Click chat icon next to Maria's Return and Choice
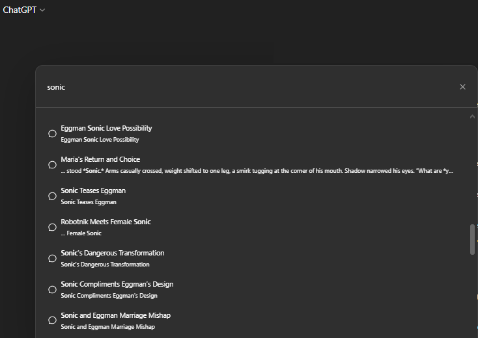 (52, 165)
